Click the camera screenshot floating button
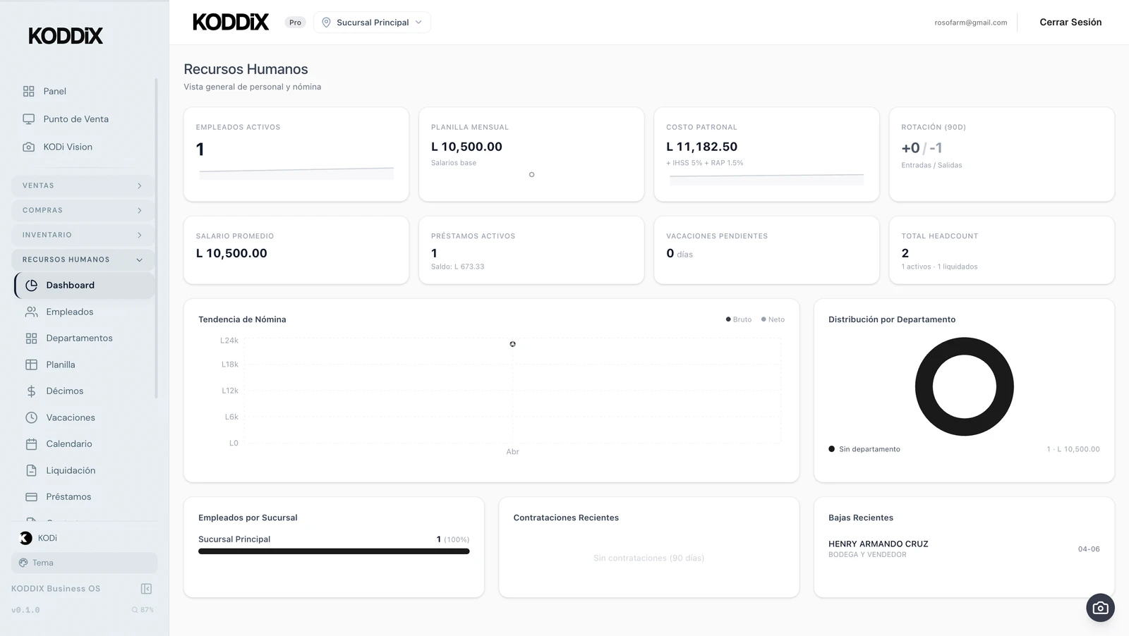 [1100, 608]
